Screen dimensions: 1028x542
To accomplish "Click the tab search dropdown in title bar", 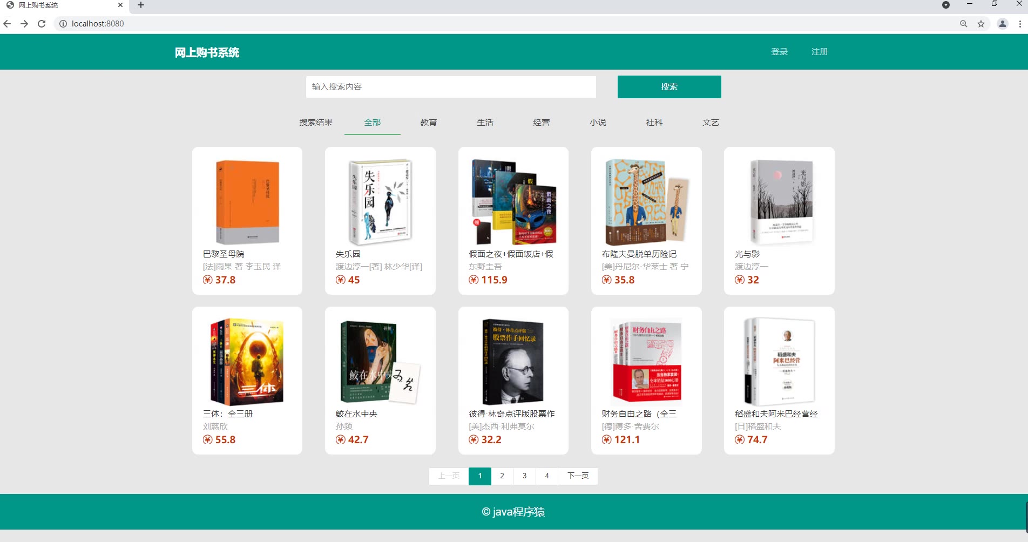I will click(946, 5).
